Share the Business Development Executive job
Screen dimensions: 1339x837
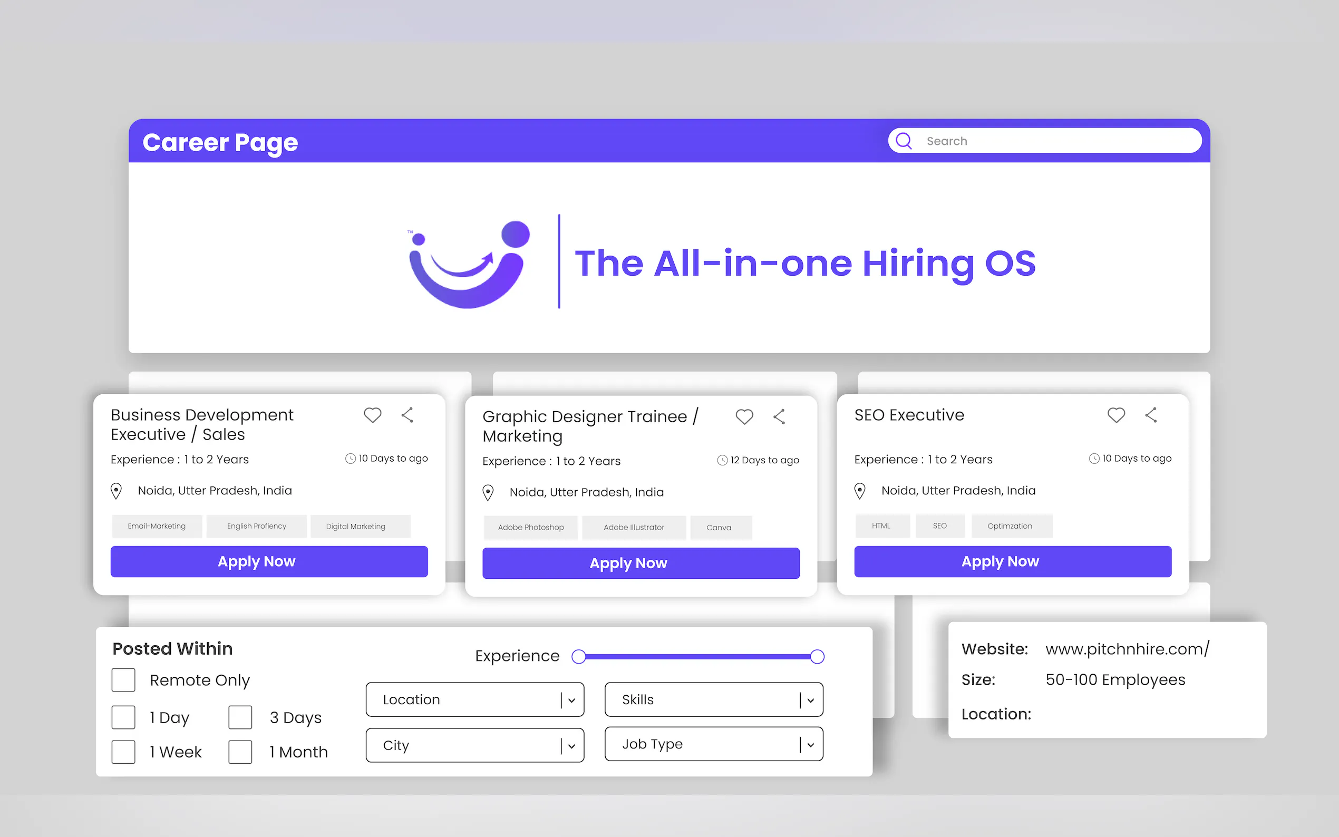coord(407,415)
